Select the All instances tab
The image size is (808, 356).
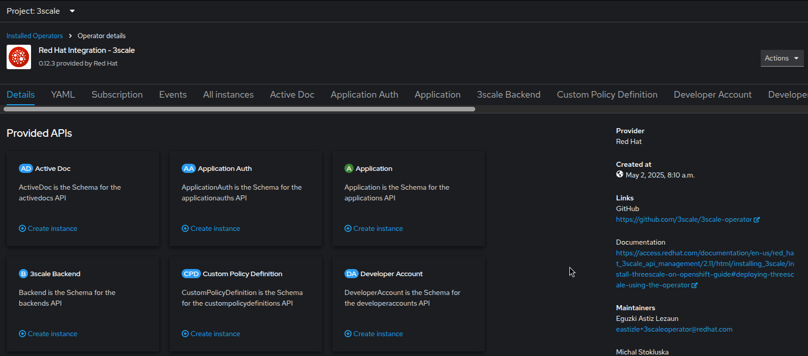[x=228, y=95]
